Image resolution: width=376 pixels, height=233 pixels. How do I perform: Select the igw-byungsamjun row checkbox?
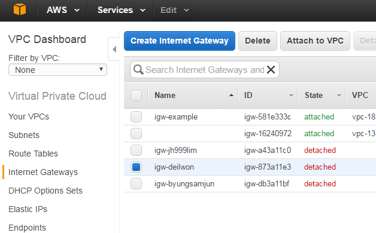(x=136, y=184)
